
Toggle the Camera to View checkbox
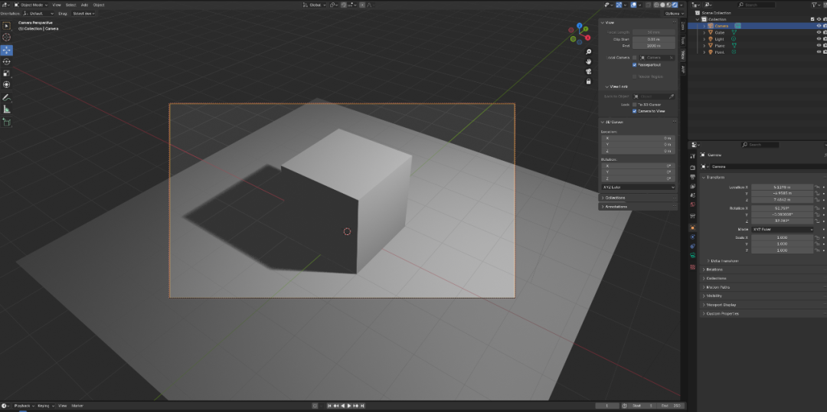(635, 111)
